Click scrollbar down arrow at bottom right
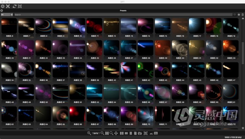The height and width of the screenshot is (139, 245). tap(243, 128)
